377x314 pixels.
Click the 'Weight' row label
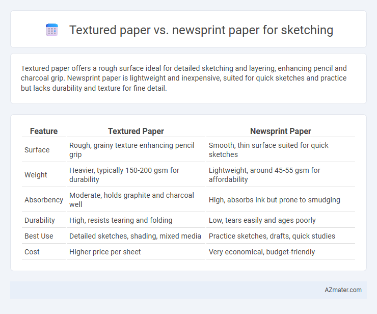tap(36, 175)
